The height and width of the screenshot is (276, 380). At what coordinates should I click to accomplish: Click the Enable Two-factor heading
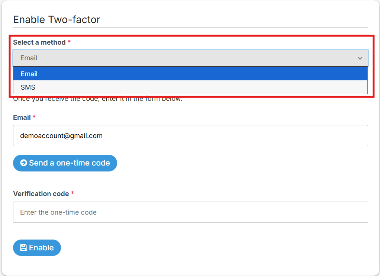point(57,19)
